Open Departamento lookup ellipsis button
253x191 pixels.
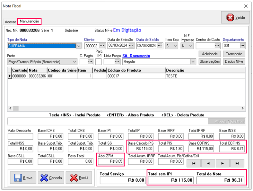click(x=242, y=46)
